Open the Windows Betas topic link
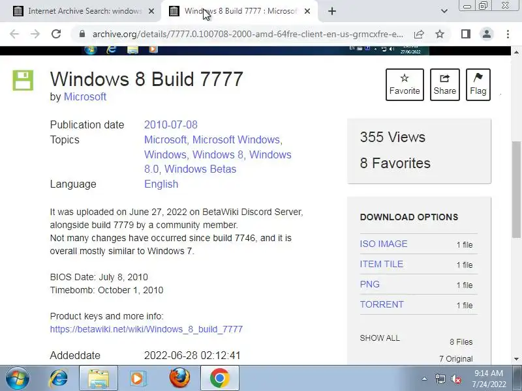 [x=200, y=169]
